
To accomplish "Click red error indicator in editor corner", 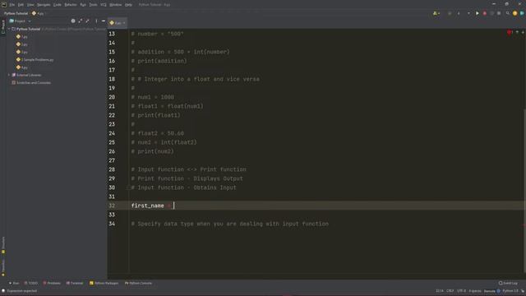I will (510, 32).
